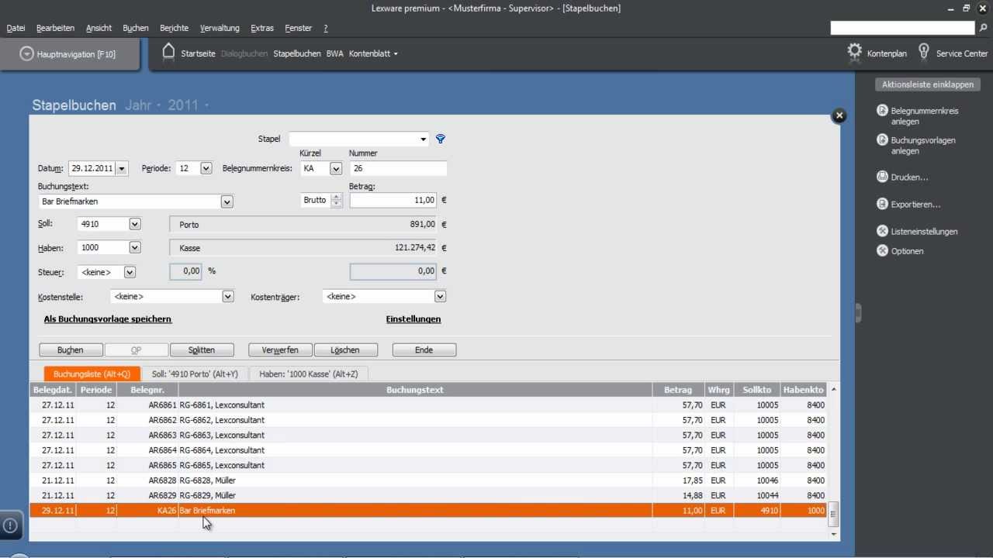Open the Bearbeiten menu

point(55,28)
